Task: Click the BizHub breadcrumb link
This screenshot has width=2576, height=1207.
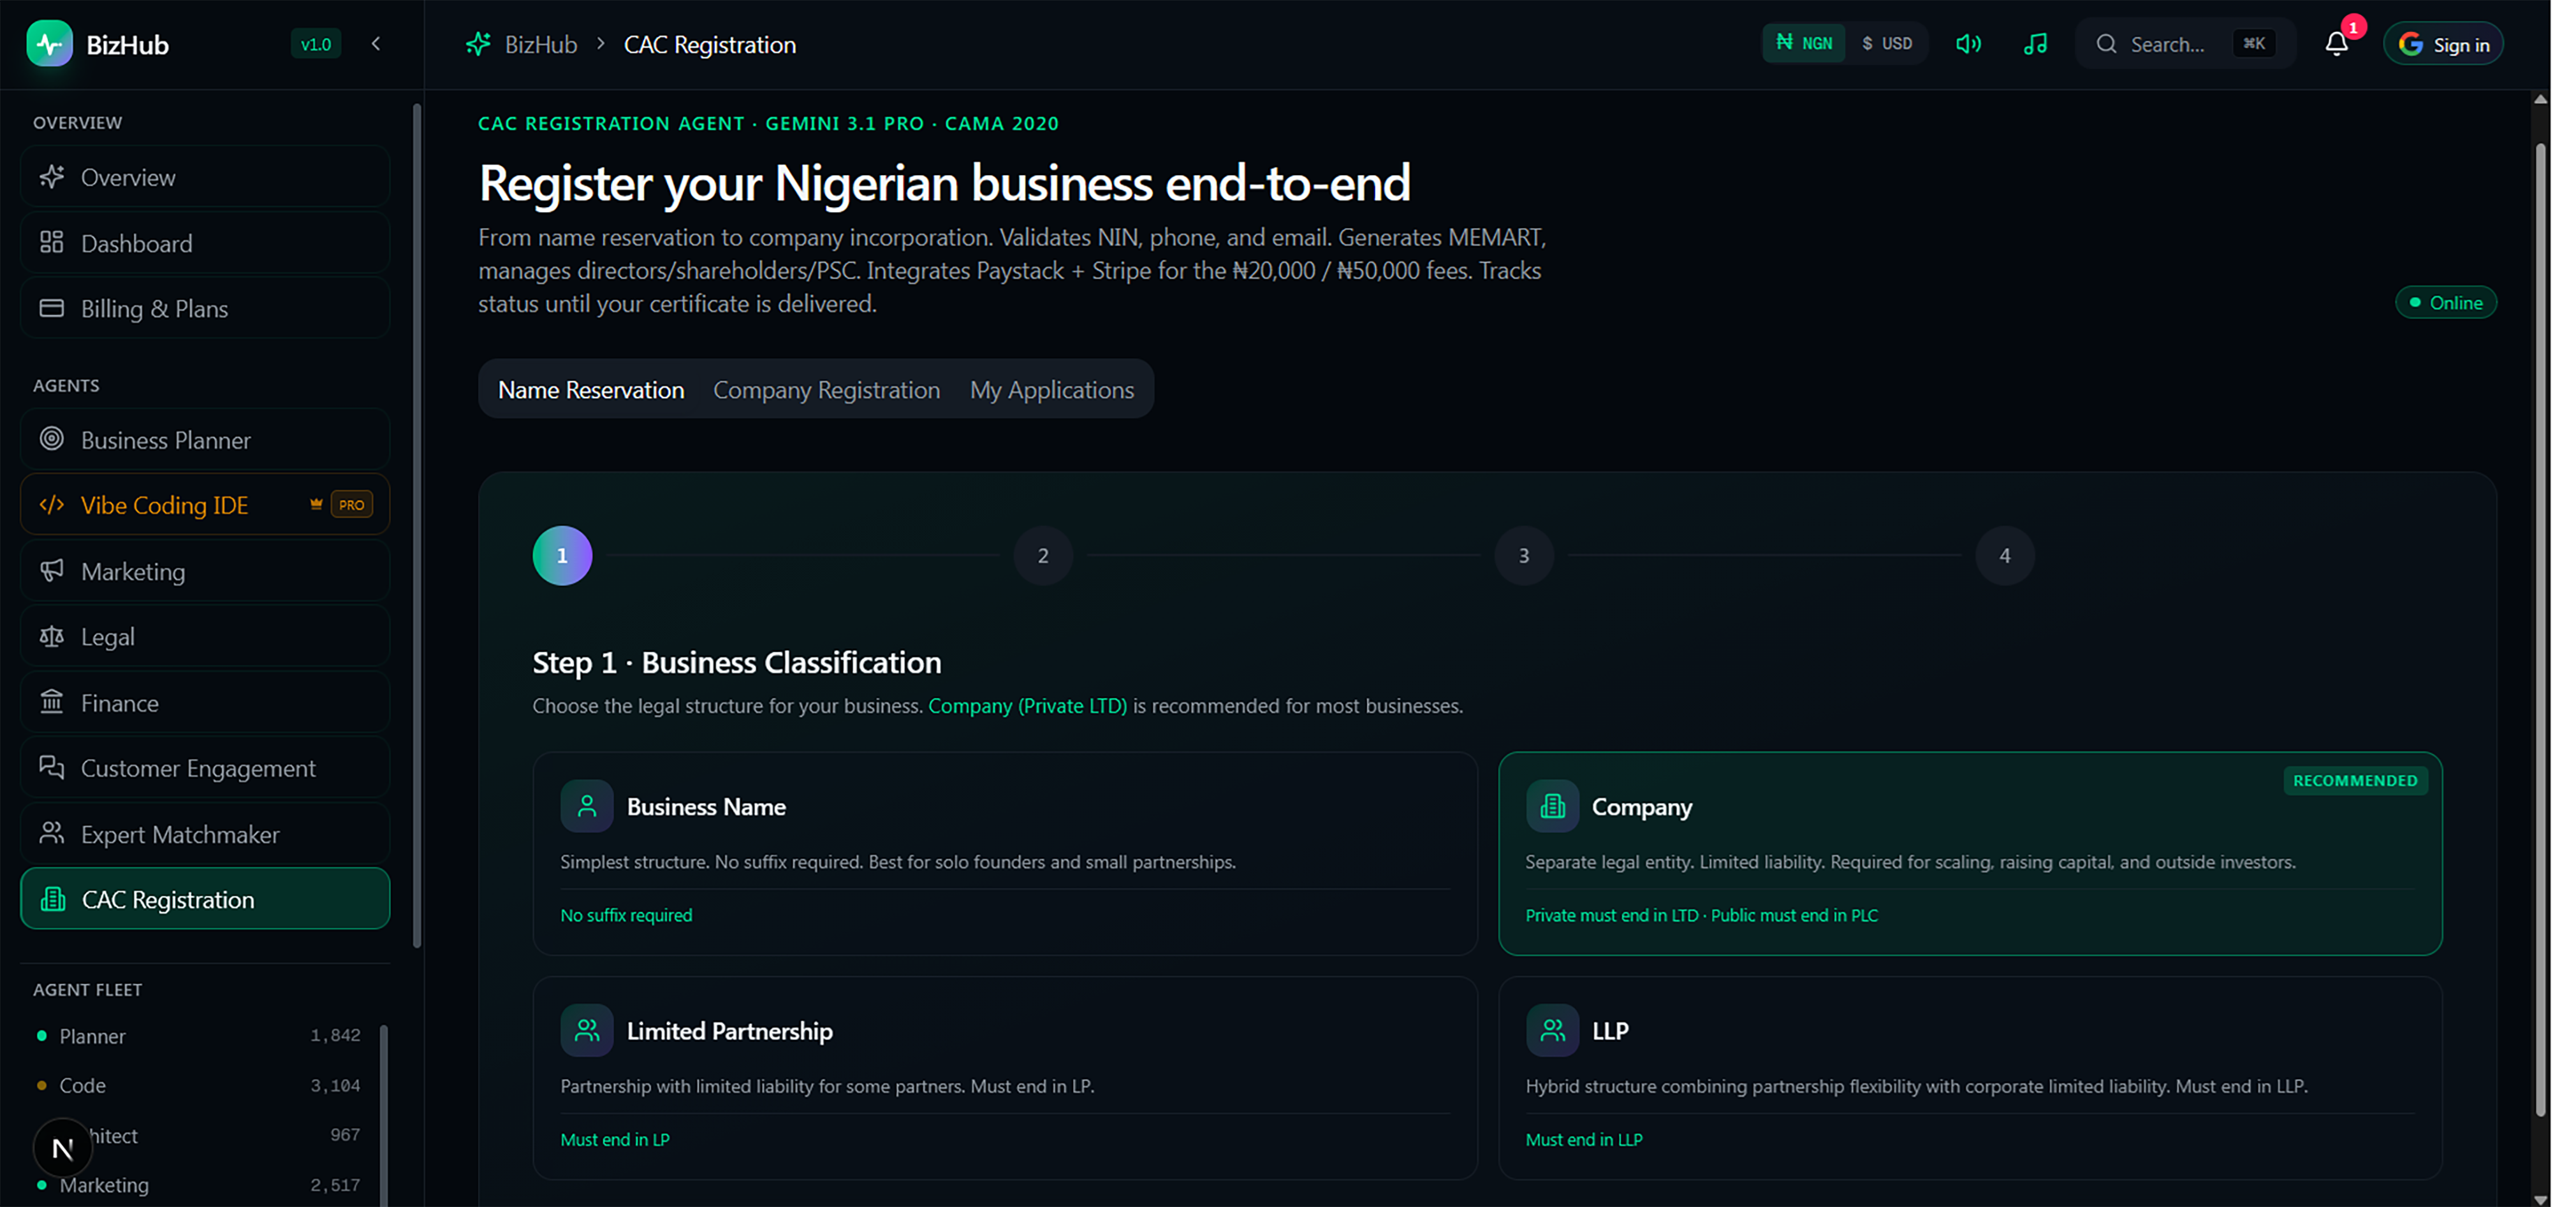Action: (541, 44)
